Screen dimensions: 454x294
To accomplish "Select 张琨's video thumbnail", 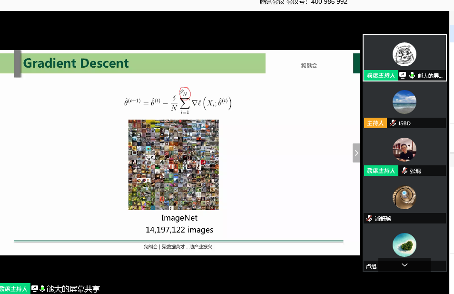I will pyautogui.click(x=405, y=150).
